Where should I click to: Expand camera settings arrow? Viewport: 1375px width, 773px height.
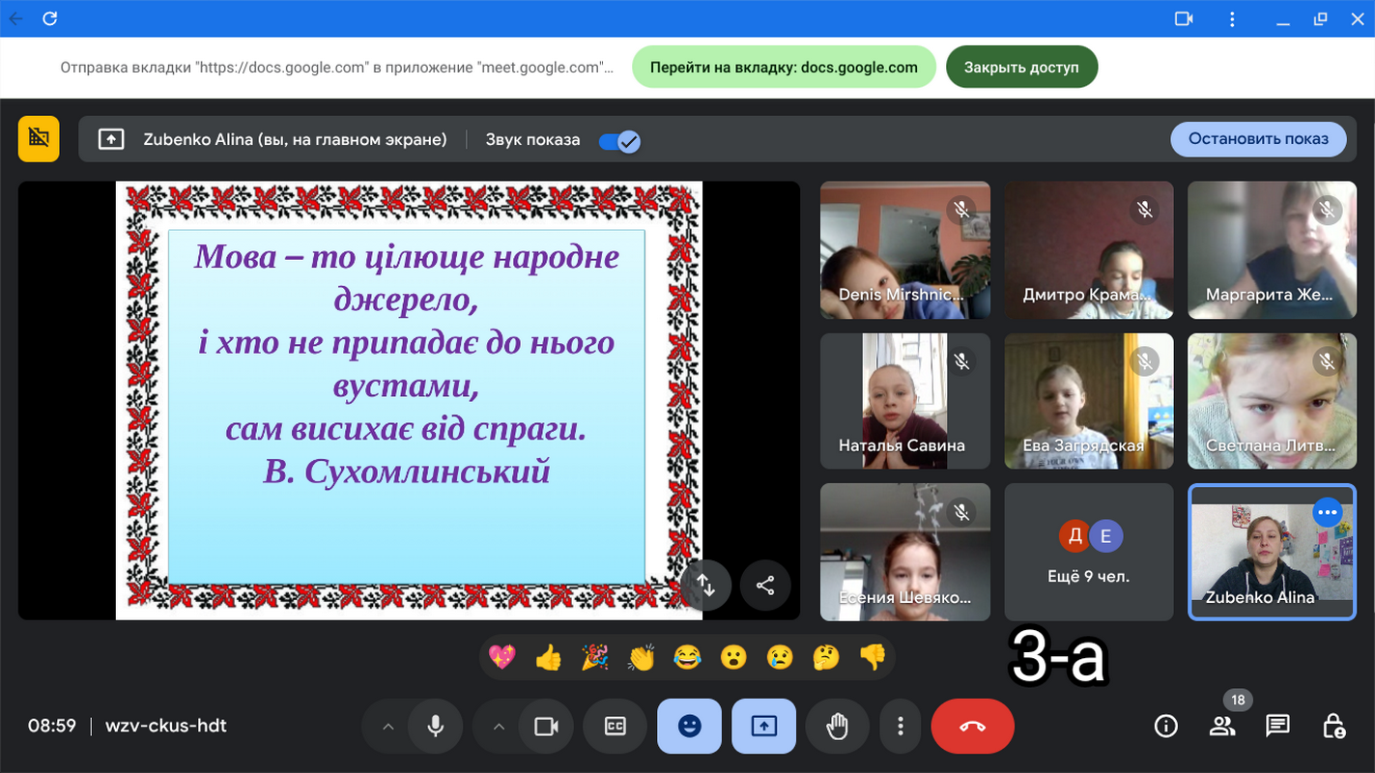[x=500, y=726]
